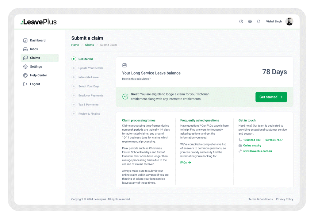314x219 pixels.
Task: Go to the Home breadcrumb link
Action: pos(75,45)
